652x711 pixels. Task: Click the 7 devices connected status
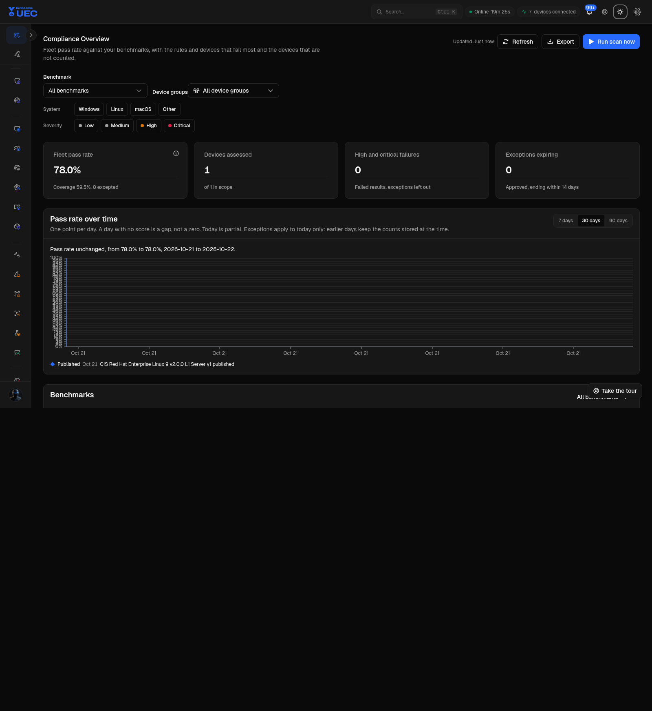[x=548, y=12]
